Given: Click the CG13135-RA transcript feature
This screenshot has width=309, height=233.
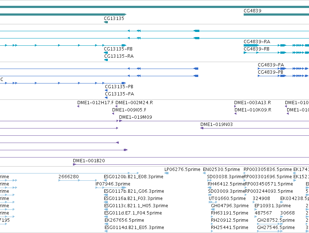Looking at the screenshot, I should point(106,60).
